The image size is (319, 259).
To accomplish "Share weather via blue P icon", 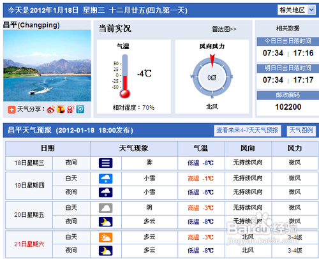I will pyautogui.click(x=80, y=109).
